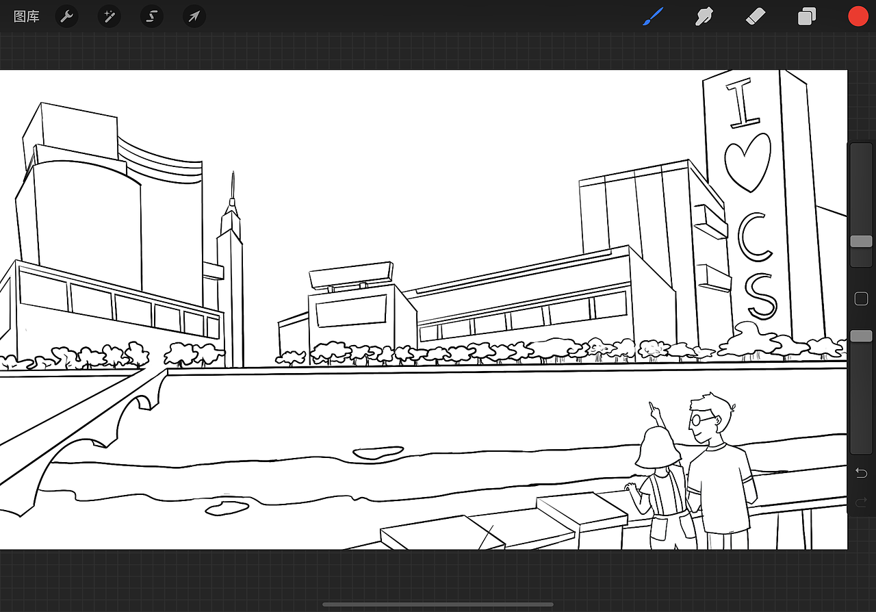Open the Layers panel
876x612 pixels.
pyautogui.click(x=807, y=16)
